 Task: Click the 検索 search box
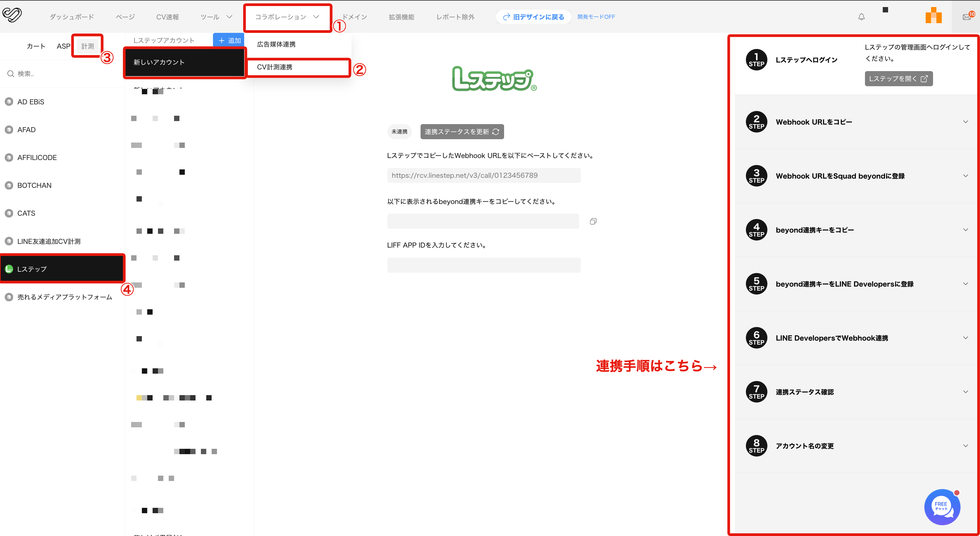[x=62, y=74]
